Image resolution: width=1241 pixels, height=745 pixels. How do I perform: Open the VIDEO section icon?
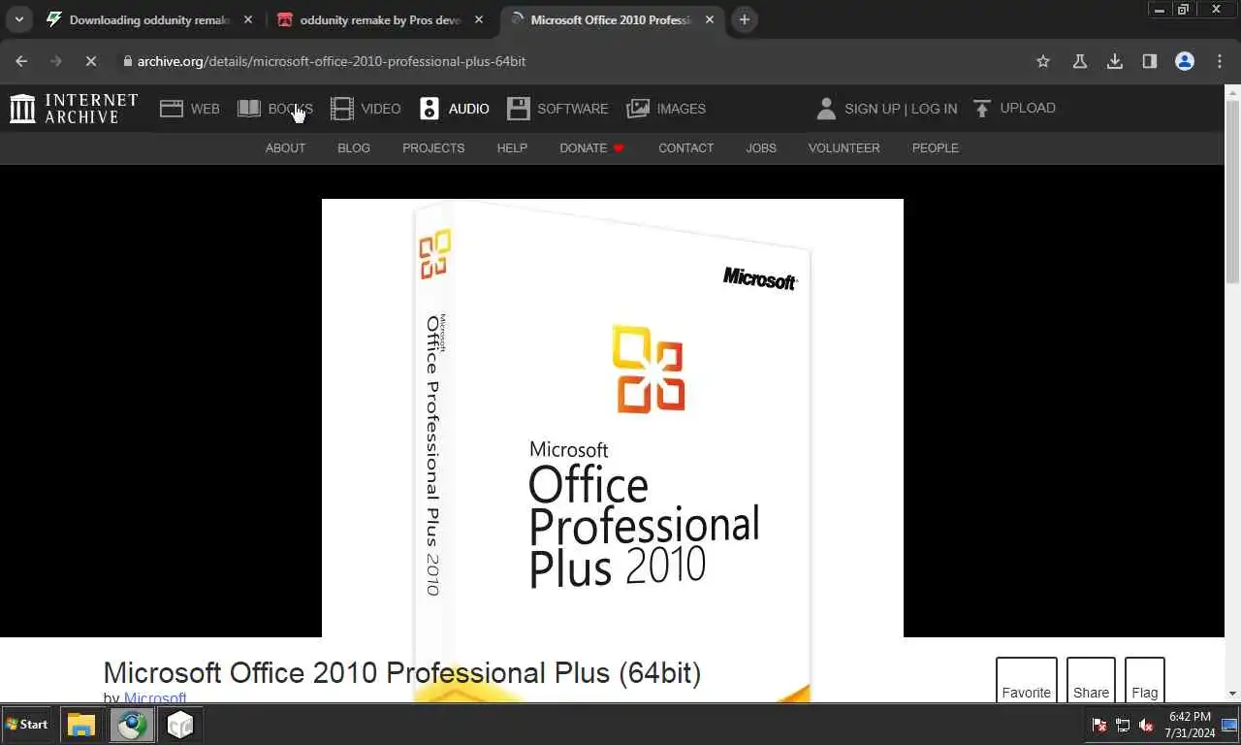pos(341,109)
